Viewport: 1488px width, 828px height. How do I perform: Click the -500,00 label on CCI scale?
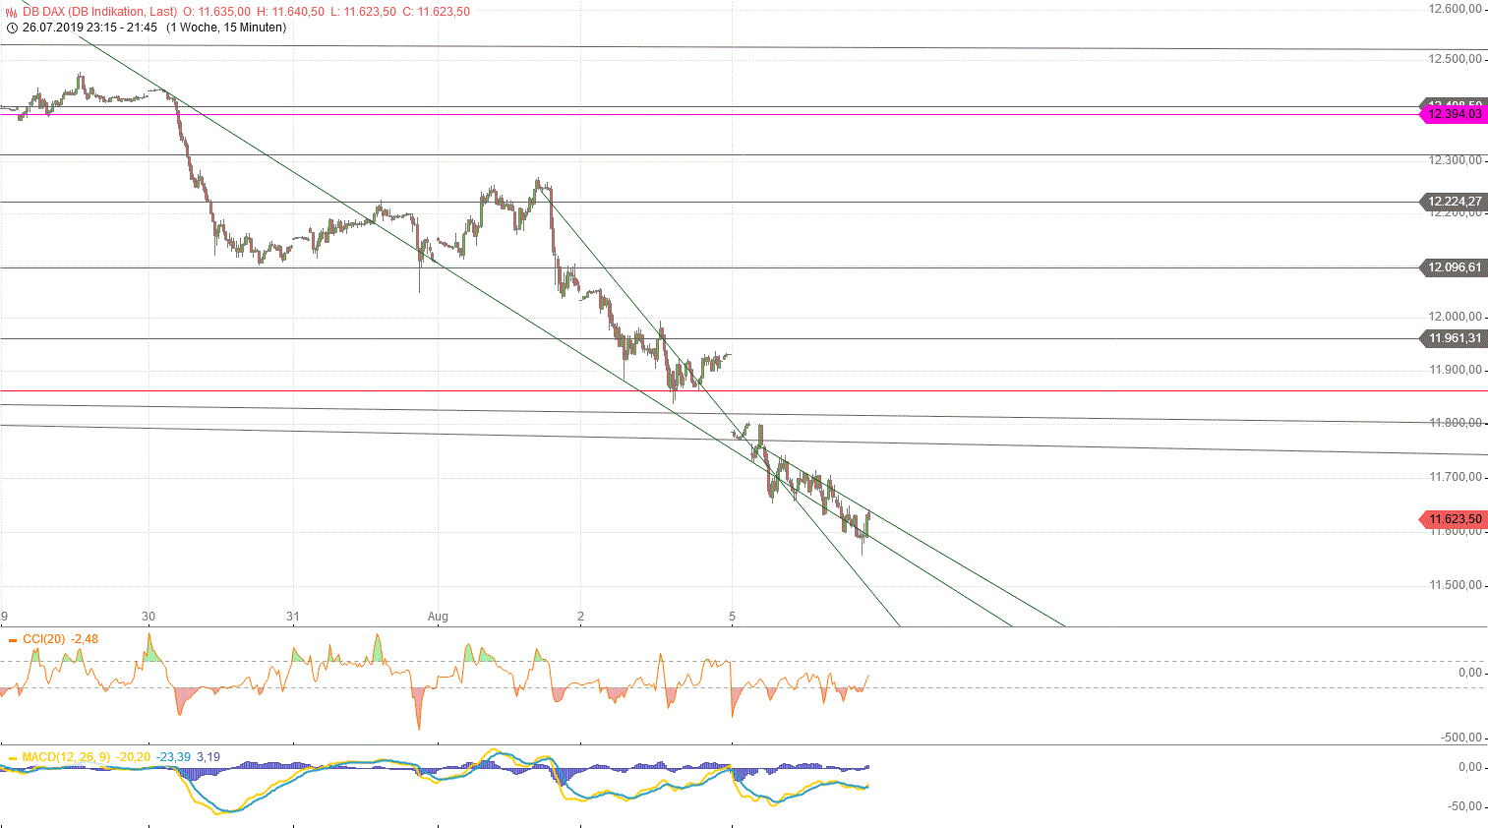pyautogui.click(x=1460, y=738)
